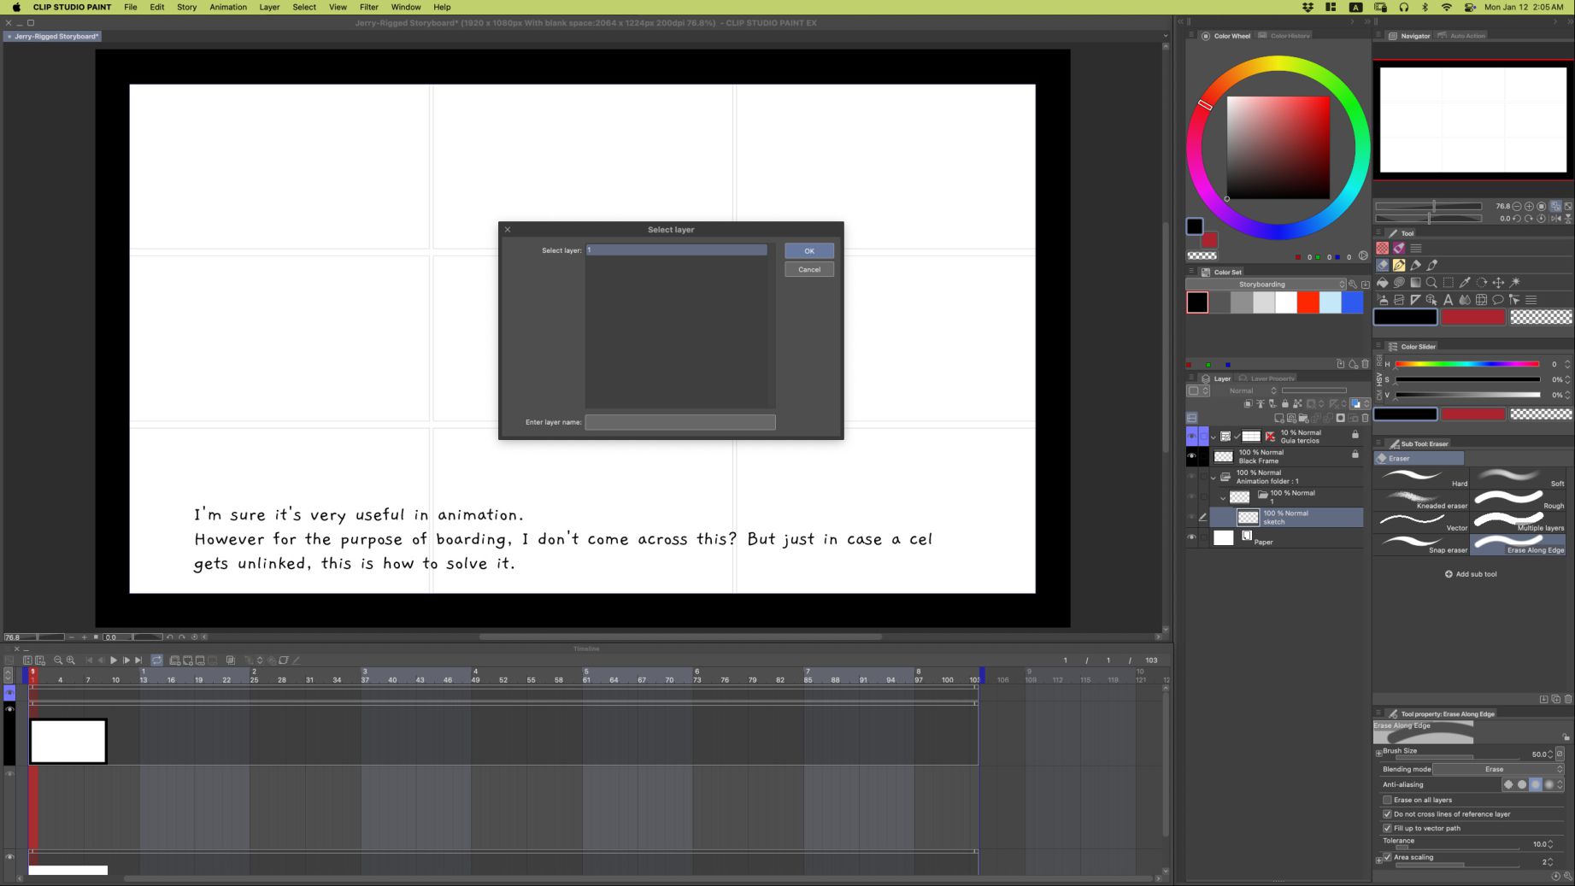Image resolution: width=1575 pixels, height=886 pixels.
Task: Choose the Move layer tool
Action: click(x=1498, y=283)
